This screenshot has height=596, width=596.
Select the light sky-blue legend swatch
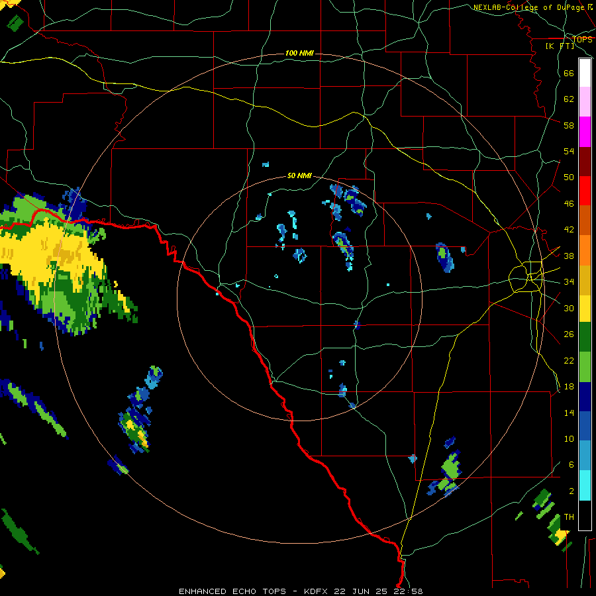point(585,456)
